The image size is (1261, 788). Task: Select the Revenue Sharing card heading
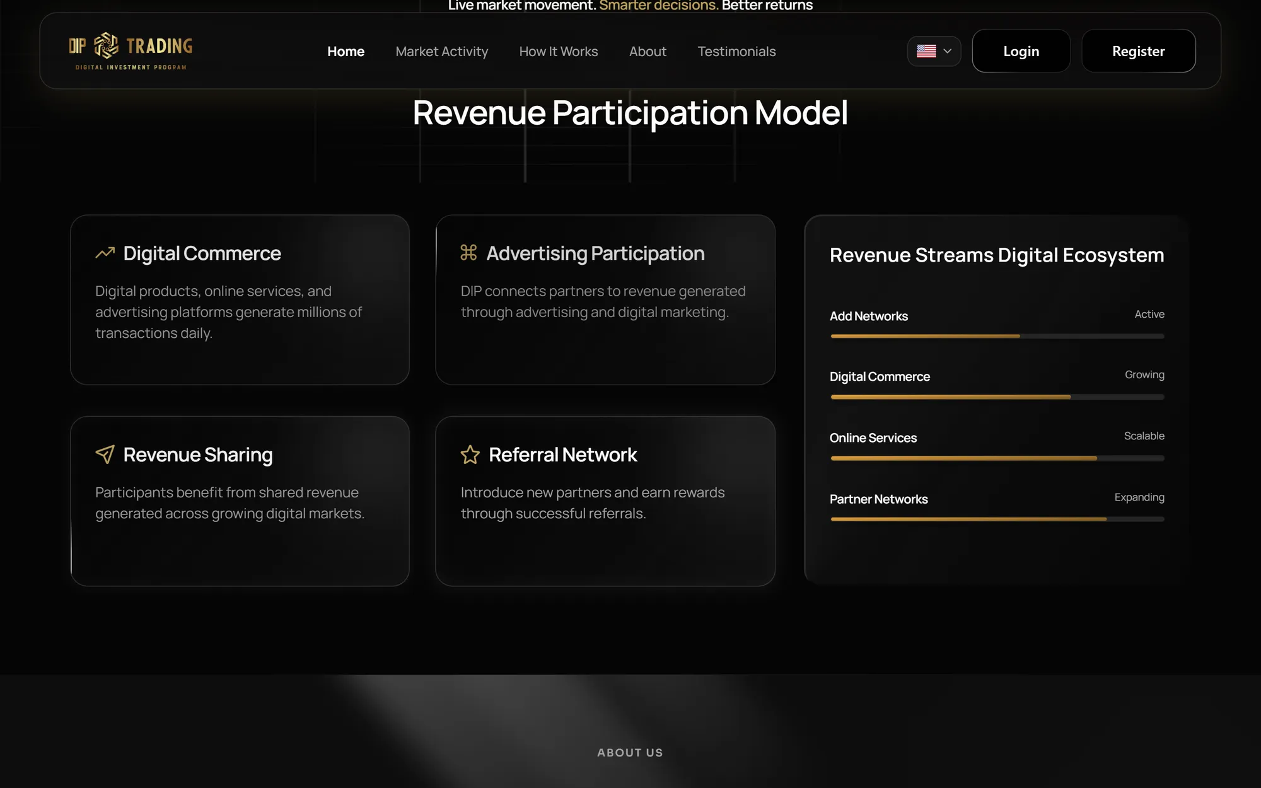[198, 455]
